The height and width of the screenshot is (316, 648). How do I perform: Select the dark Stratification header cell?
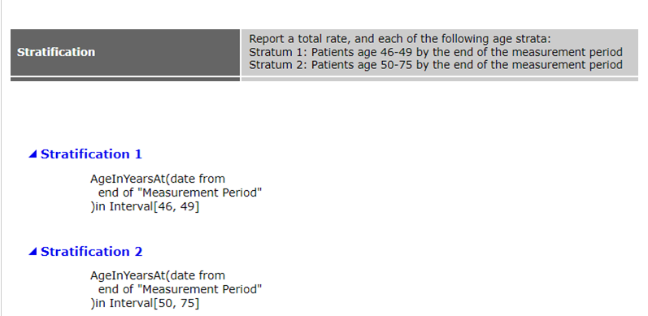pyautogui.click(x=125, y=52)
